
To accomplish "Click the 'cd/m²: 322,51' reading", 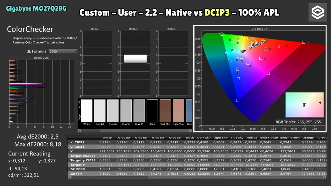I will [24, 175].
